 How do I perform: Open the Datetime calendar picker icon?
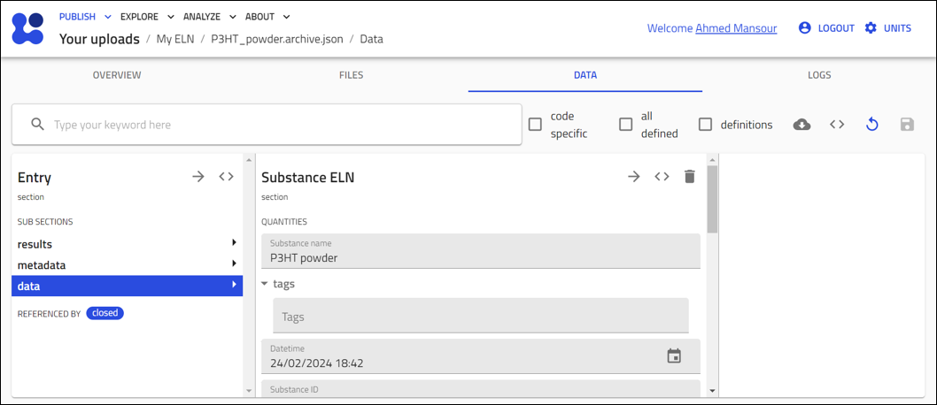[674, 356]
